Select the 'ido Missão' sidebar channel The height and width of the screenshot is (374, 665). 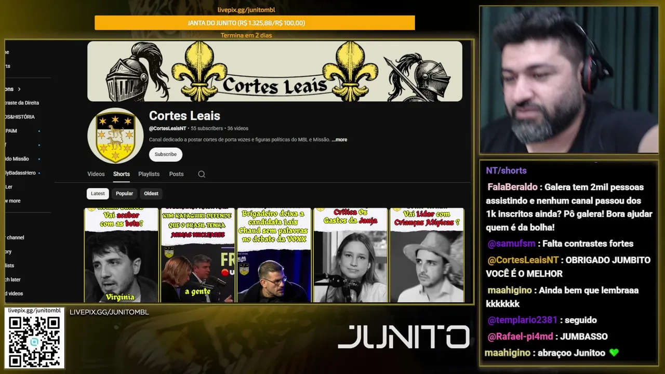click(x=17, y=159)
